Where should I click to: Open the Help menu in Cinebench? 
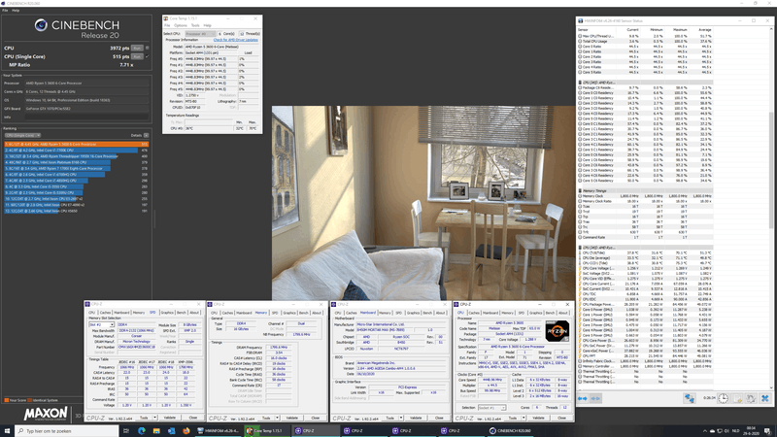[x=16, y=10]
